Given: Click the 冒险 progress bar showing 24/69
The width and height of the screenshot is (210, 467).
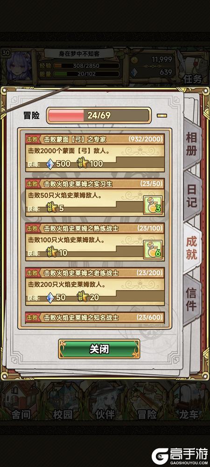Looking at the screenshot, I should point(99,115).
